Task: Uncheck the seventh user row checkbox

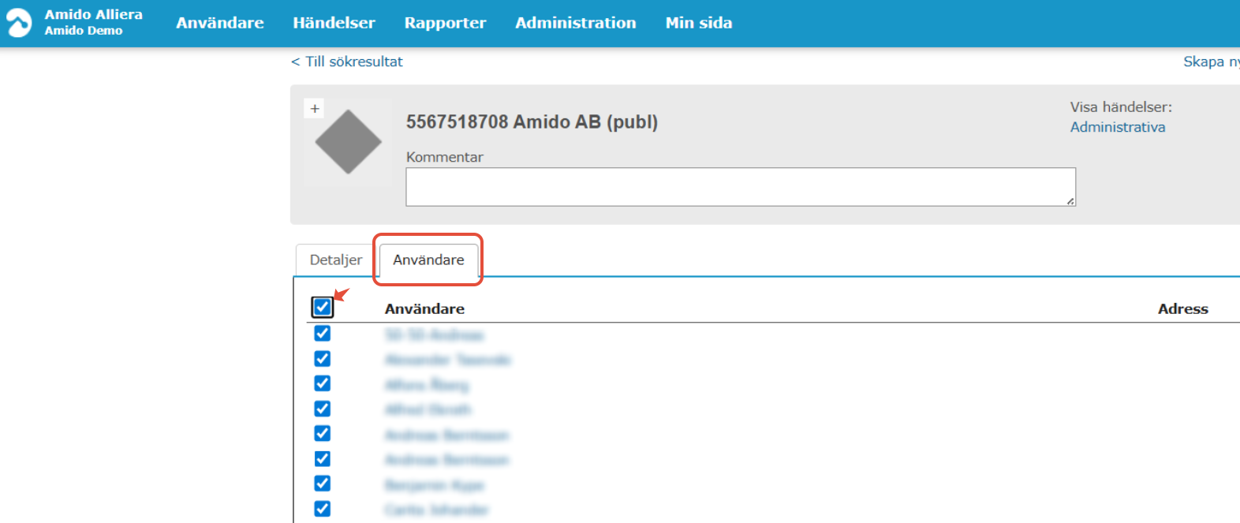Action: (322, 484)
